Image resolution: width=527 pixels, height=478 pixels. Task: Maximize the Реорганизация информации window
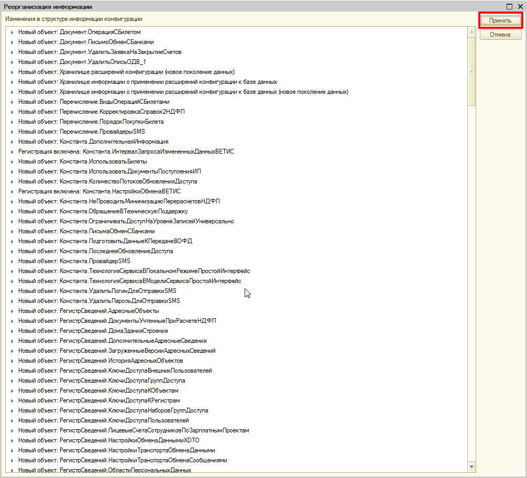coord(509,6)
